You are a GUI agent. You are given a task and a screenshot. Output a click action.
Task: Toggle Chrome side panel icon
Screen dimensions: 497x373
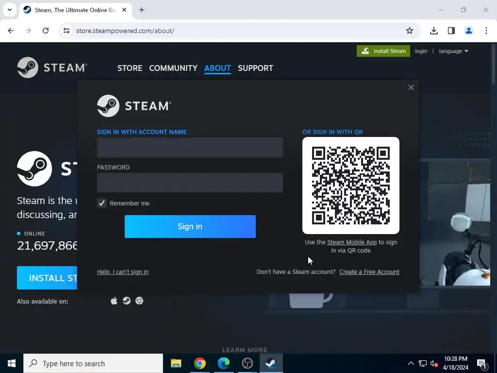451,31
